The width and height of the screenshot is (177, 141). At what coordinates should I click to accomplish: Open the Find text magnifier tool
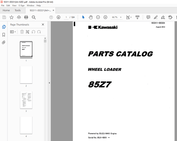pyautogui.click(x=34, y=17)
